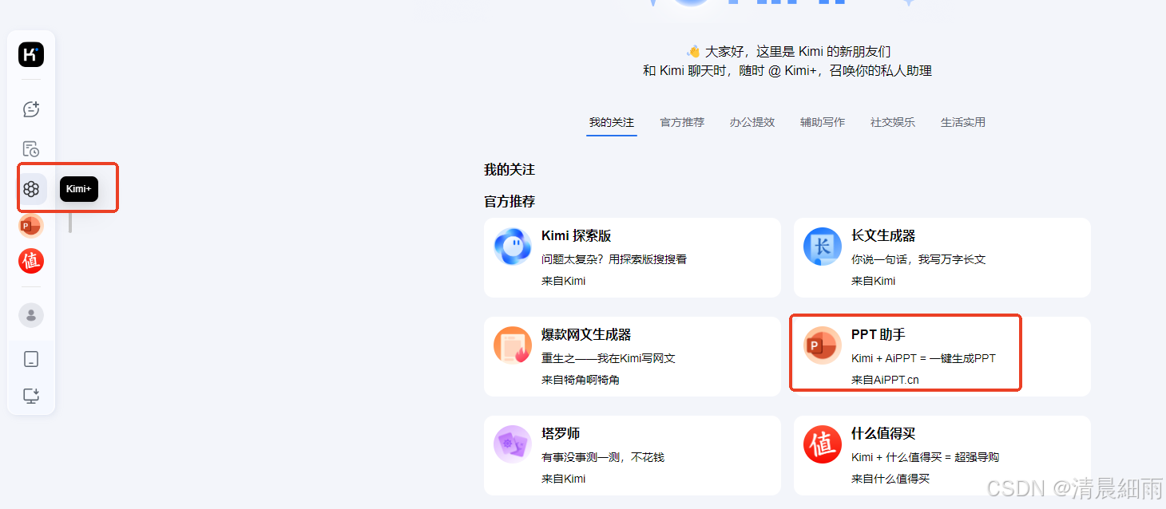Click the desktop download icon in sidebar
This screenshot has height=509, width=1166.
[x=31, y=396]
